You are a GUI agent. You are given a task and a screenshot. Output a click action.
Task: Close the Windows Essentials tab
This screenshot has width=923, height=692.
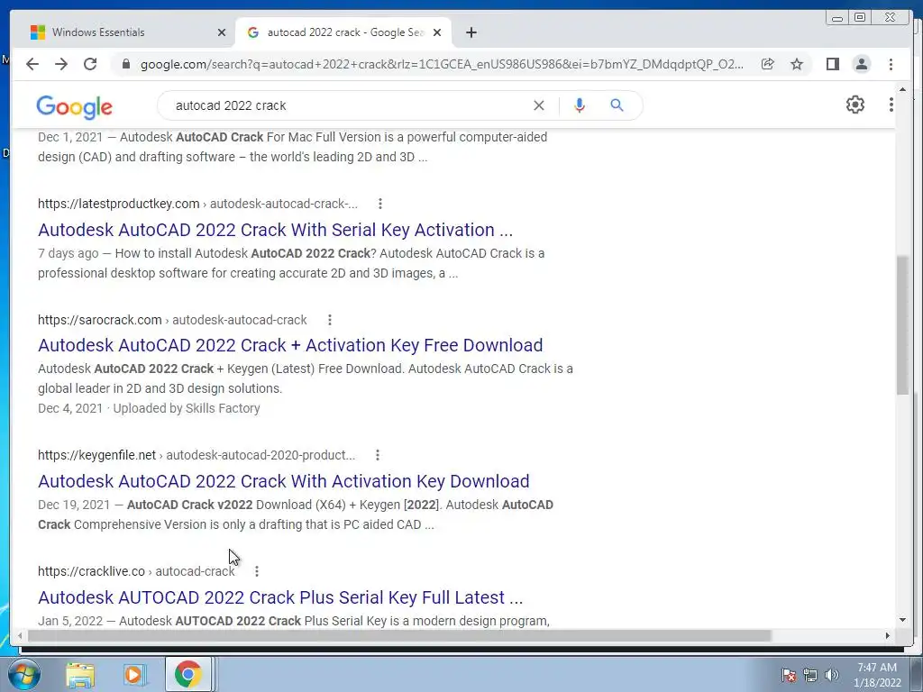pyautogui.click(x=222, y=32)
